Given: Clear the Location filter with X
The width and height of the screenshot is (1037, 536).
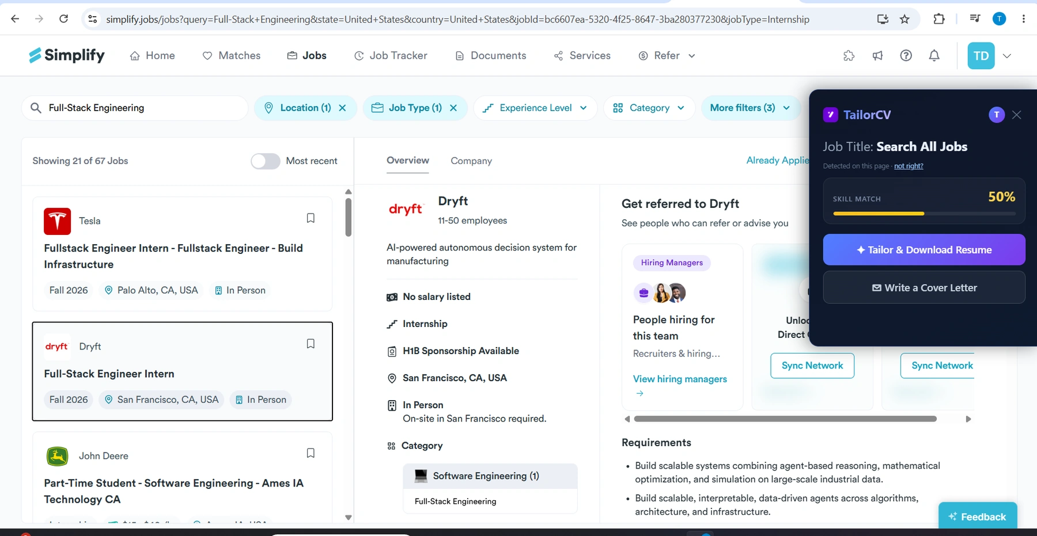Looking at the screenshot, I should [x=342, y=108].
